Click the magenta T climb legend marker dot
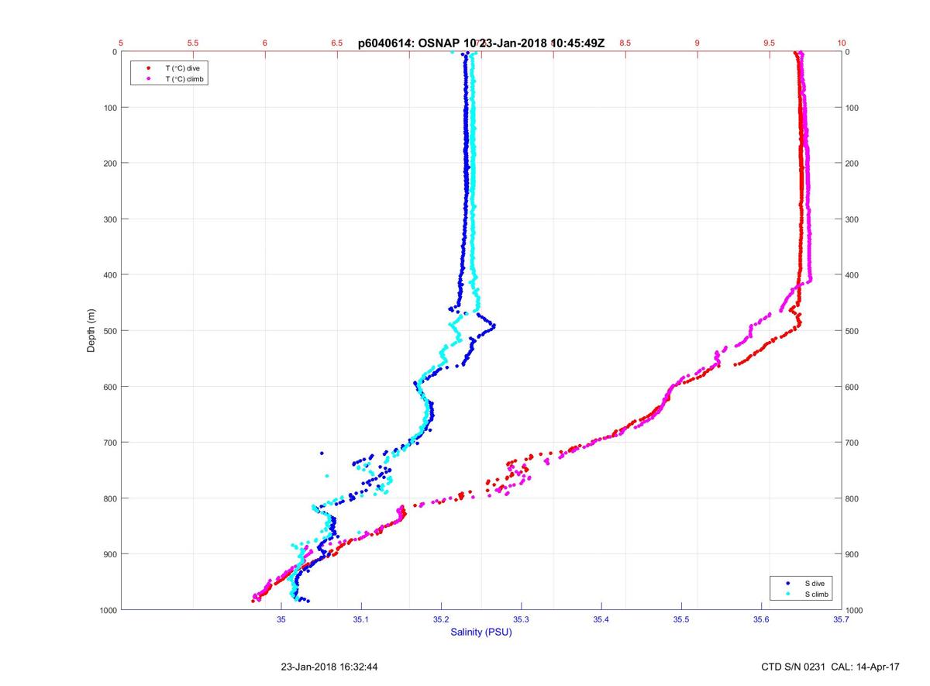Screen dimensions: 930x686 (x=148, y=79)
